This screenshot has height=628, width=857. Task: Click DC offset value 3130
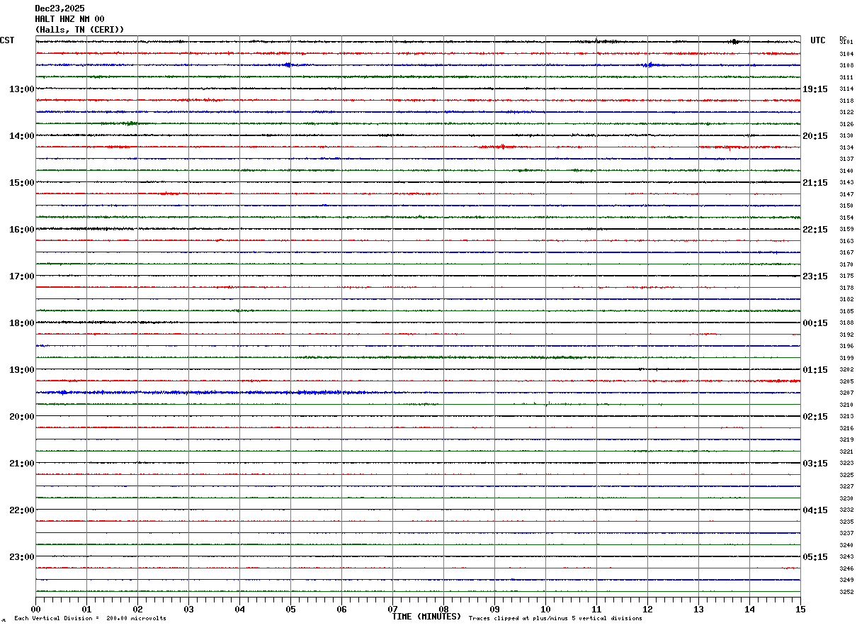(846, 135)
